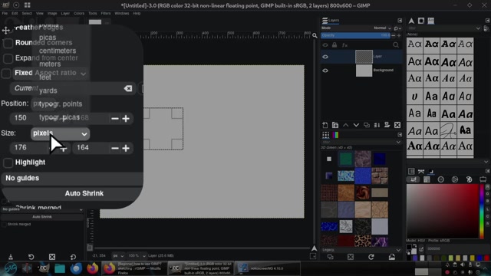Open the Fixed Aspect ratio dropdown arrow
Screen dimensions: 491x276
(84, 74)
